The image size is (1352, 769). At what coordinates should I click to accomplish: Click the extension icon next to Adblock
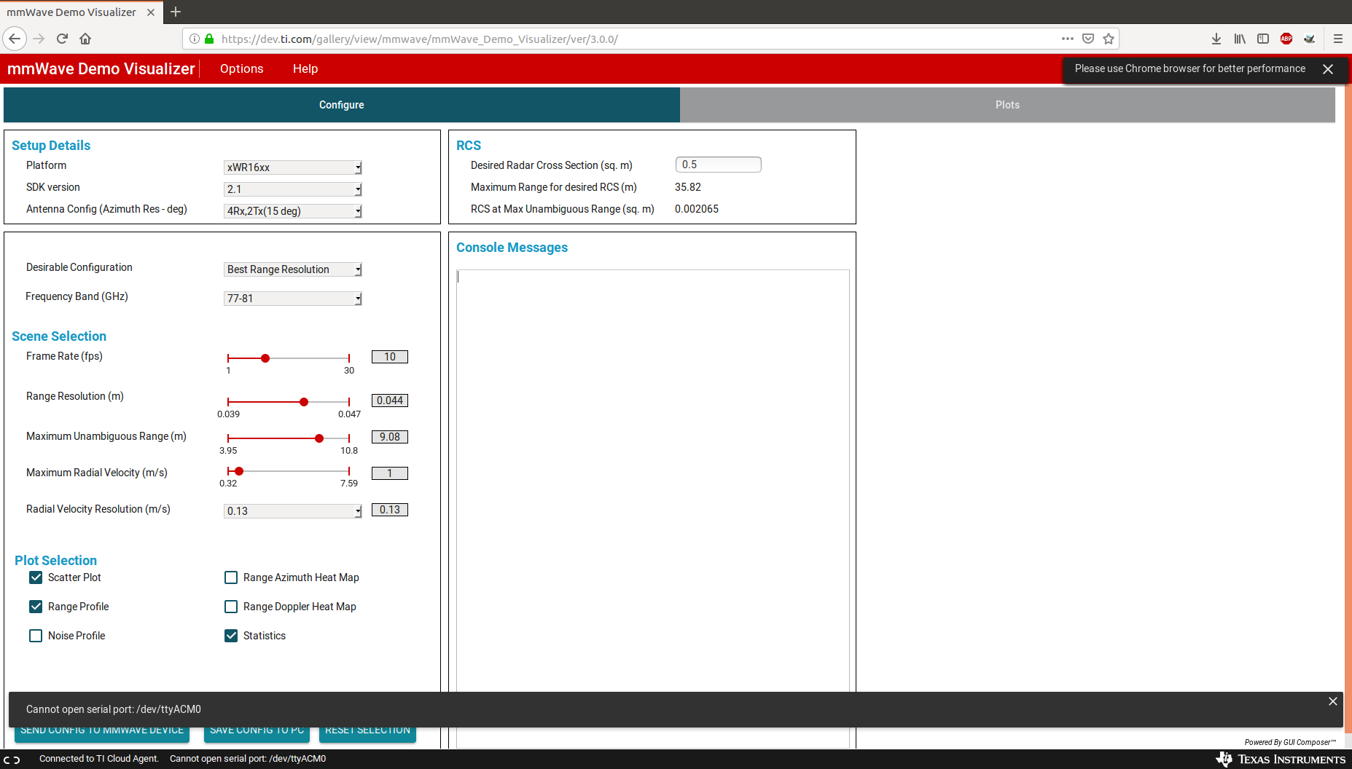pyautogui.click(x=1310, y=39)
